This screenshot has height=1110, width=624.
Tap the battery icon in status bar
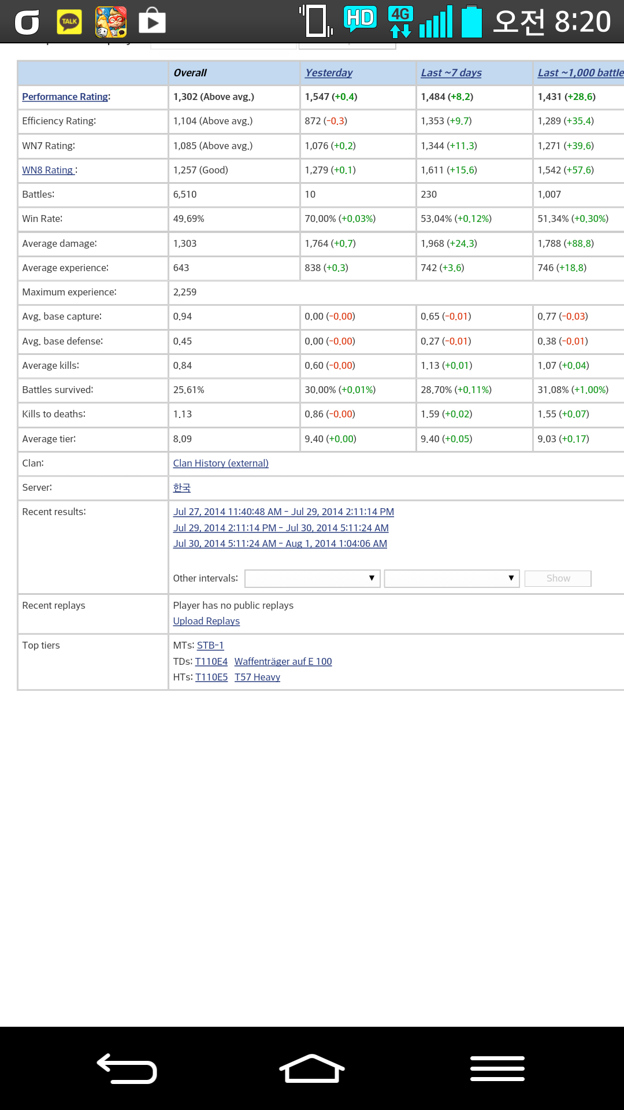tap(471, 22)
